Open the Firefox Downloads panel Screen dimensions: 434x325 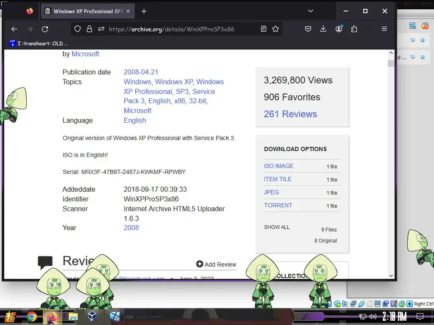323,29
